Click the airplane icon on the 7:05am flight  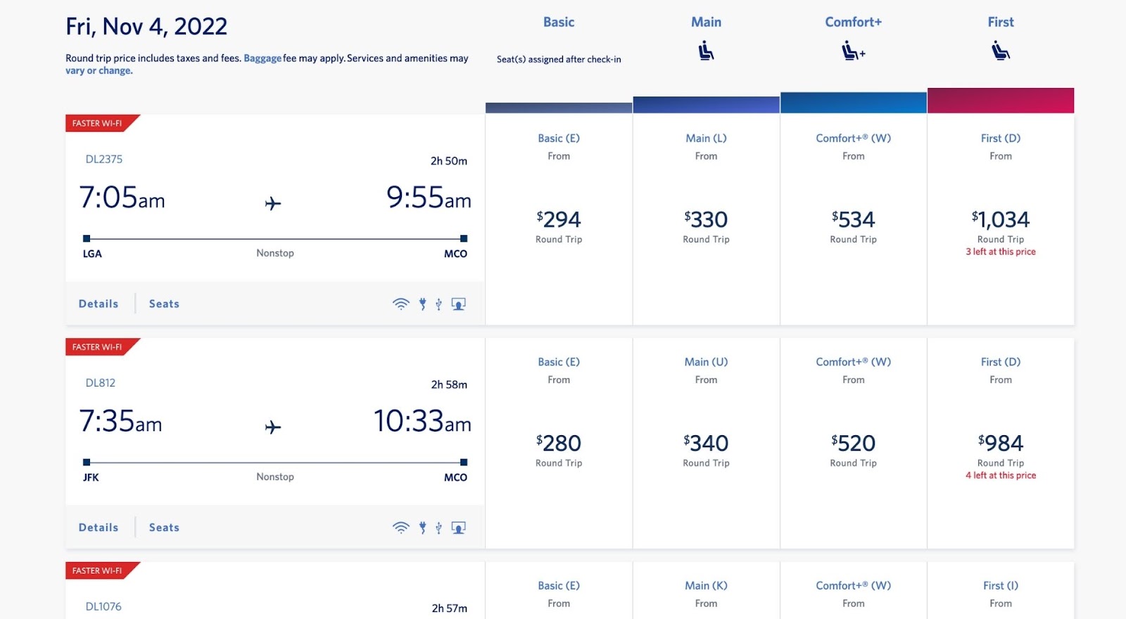(x=273, y=204)
